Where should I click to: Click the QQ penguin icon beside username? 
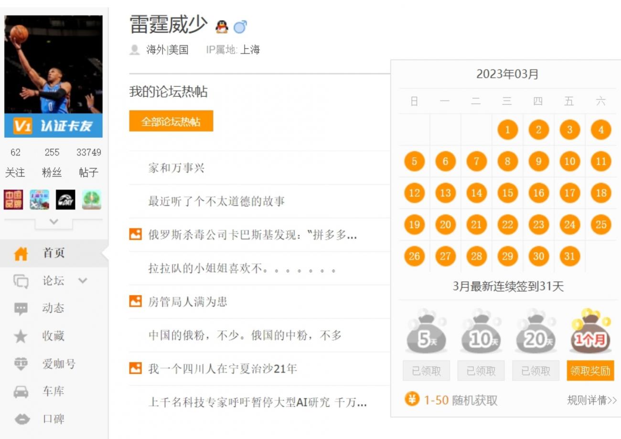point(222,27)
